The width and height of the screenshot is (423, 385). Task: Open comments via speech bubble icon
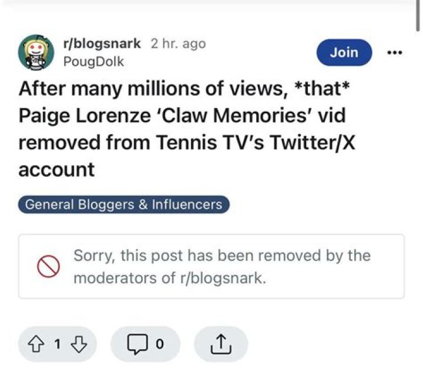136,344
